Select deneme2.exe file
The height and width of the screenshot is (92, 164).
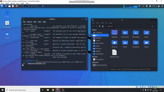point(115,54)
